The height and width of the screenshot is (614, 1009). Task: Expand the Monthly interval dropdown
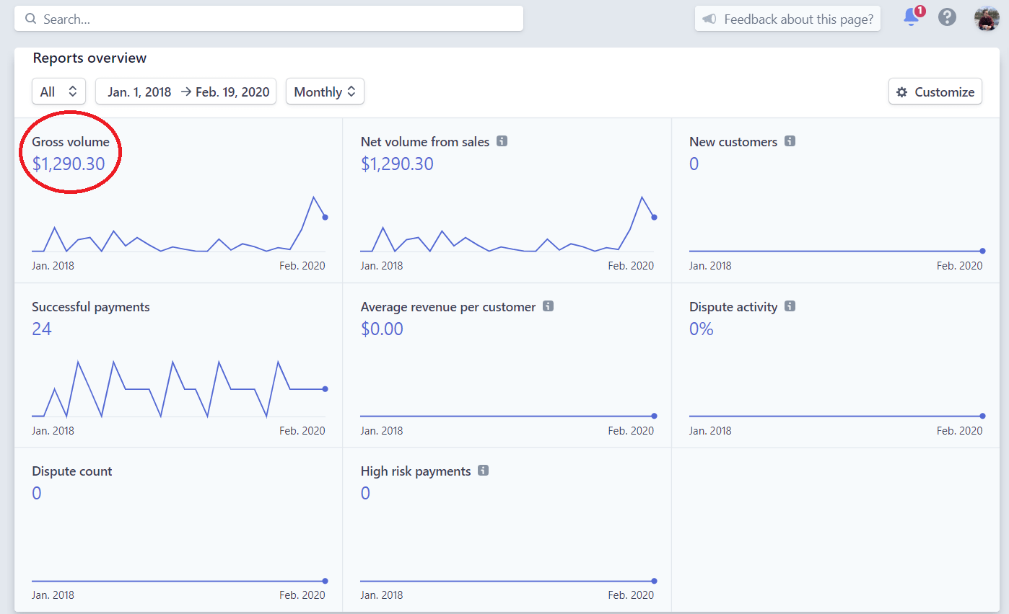[325, 92]
